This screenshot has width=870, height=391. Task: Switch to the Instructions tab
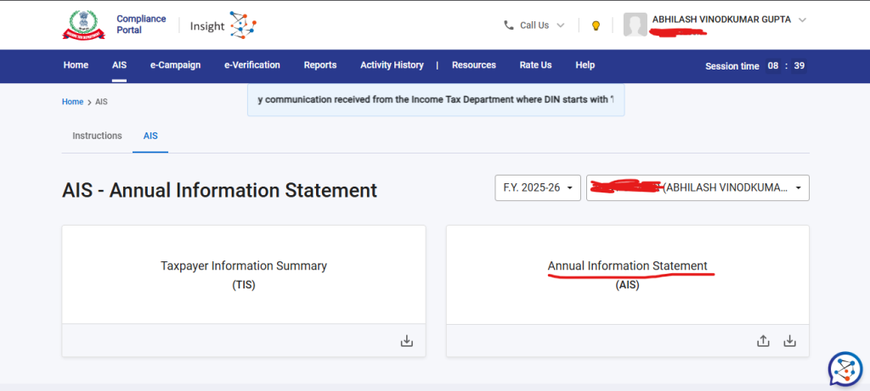97,136
